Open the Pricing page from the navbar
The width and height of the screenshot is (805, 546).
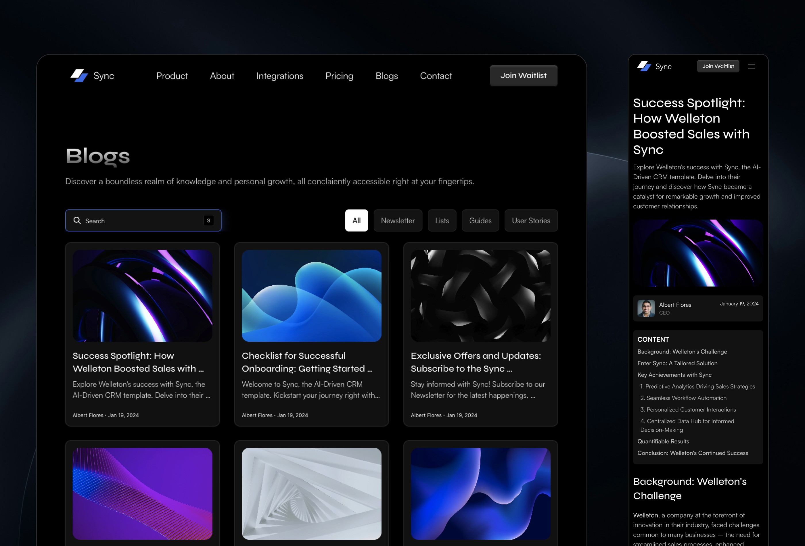(x=340, y=76)
